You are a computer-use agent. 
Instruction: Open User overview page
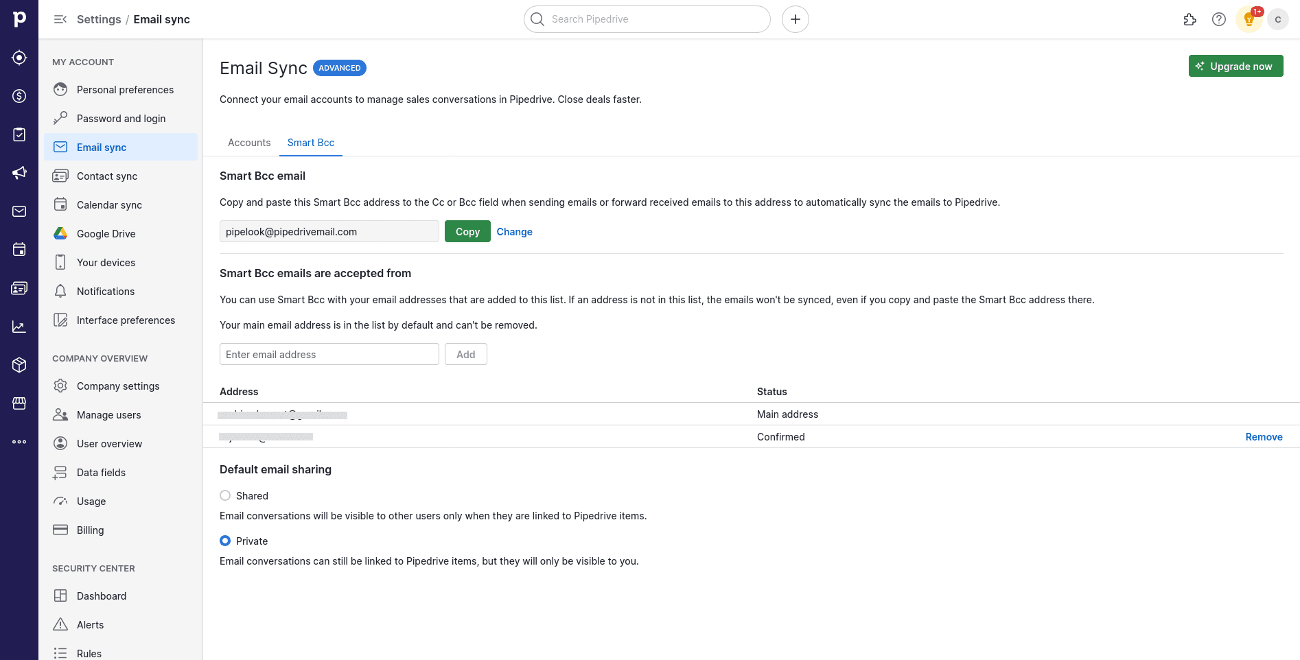click(121, 444)
